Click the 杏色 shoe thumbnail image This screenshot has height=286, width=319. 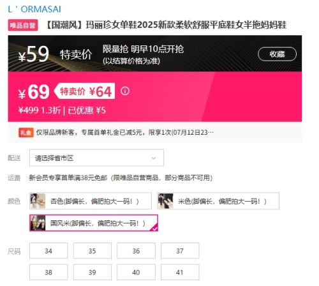pos(38,201)
